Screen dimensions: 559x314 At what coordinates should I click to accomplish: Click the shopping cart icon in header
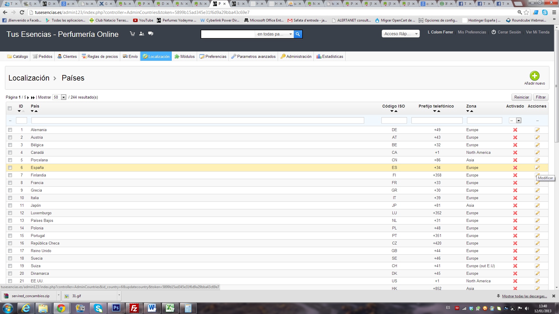coord(132,34)
